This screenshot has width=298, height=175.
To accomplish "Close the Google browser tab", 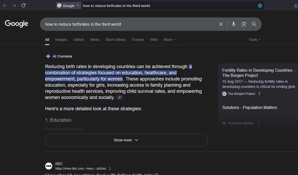I will (78, 5).
